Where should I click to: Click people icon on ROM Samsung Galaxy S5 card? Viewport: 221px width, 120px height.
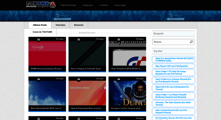(39, 39)
